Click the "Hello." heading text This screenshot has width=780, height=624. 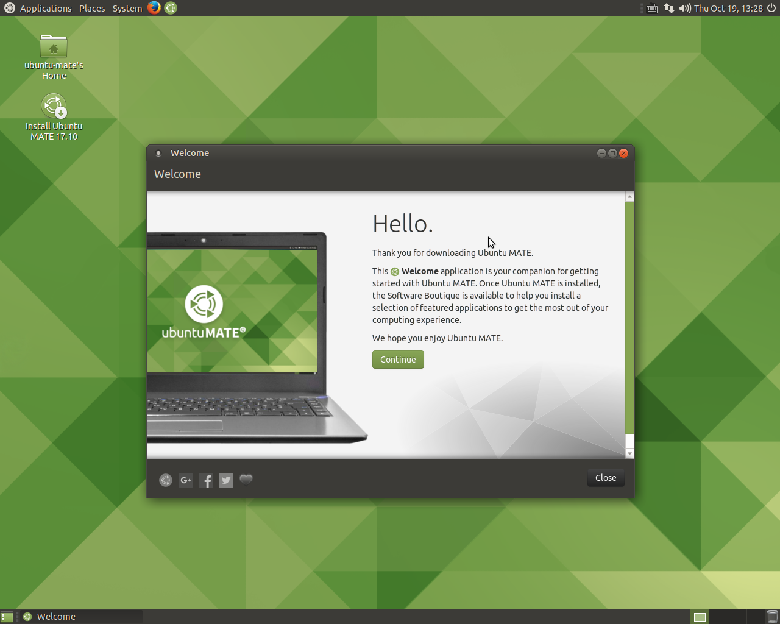coord(403,224)
